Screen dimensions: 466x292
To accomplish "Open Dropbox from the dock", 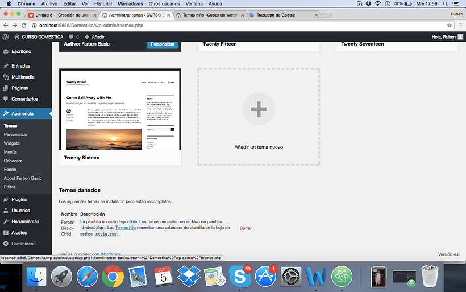I will pyautogui.click(x=189, y=277).
